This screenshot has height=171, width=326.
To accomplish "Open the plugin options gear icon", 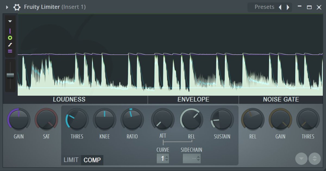I will [x=17, y=7].
